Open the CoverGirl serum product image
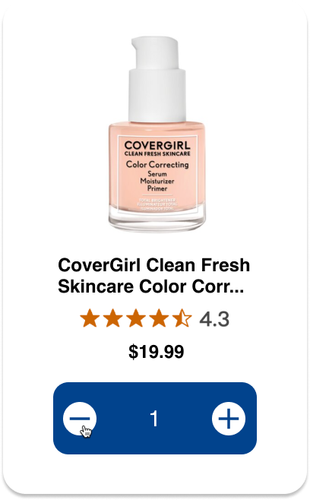310x500 pixels. tap(157, 134)
